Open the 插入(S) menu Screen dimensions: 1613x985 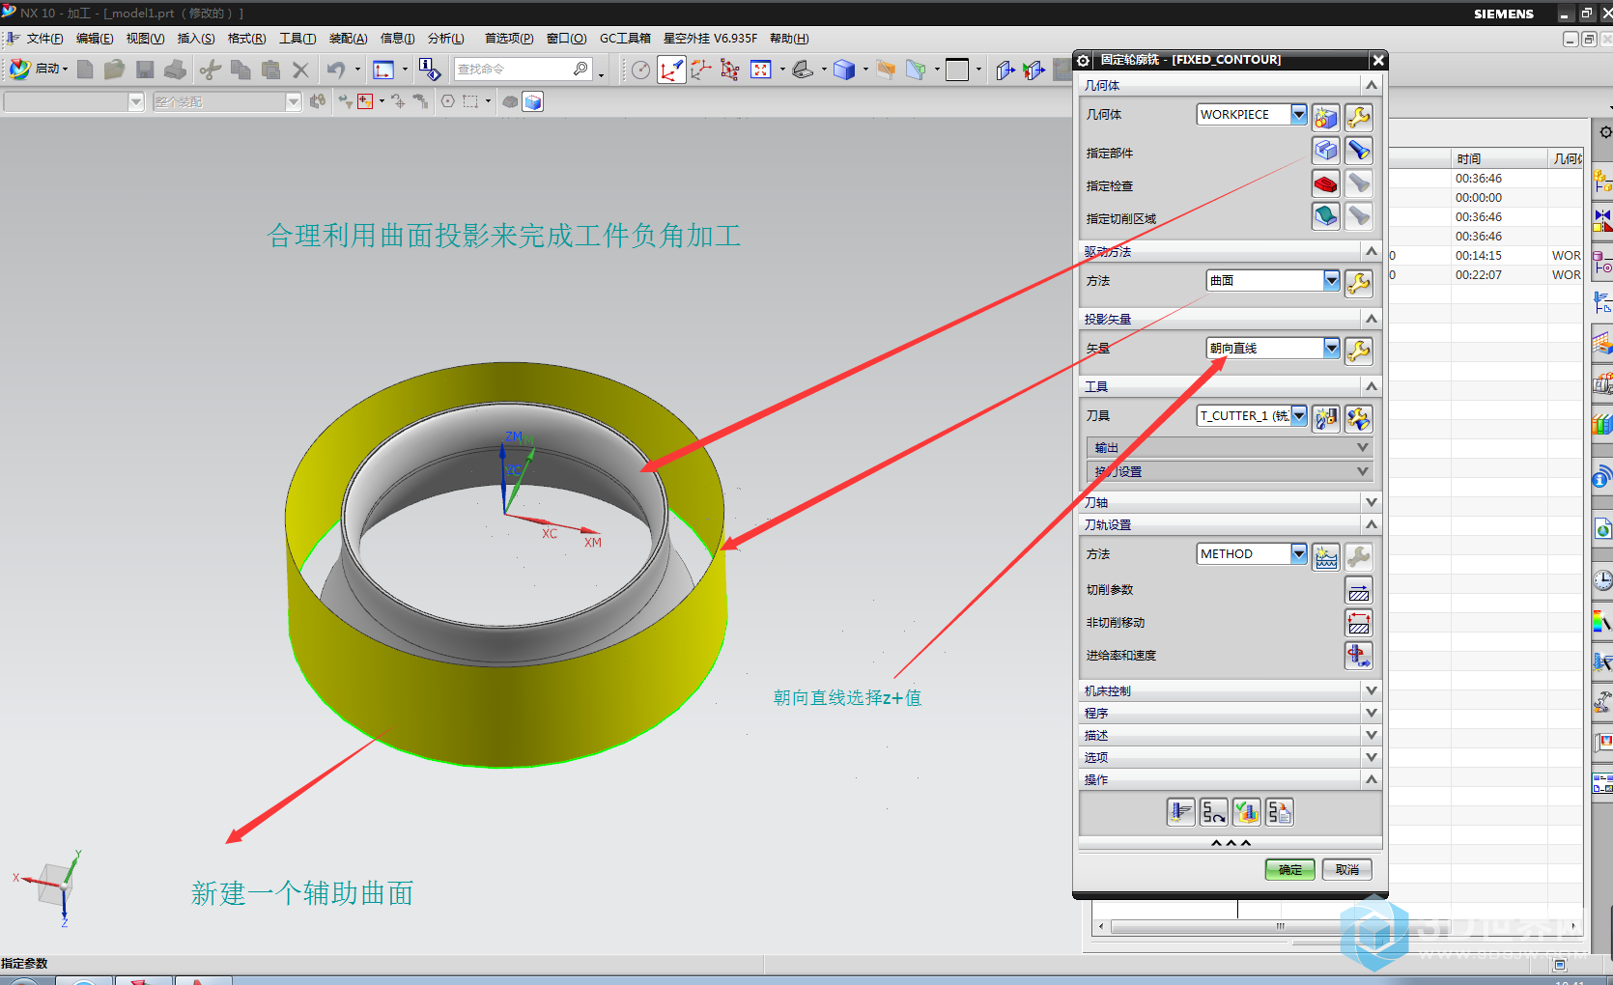(x=196, y=39)
